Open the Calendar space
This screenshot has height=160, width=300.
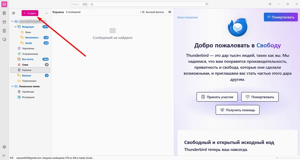pos(4,22)
